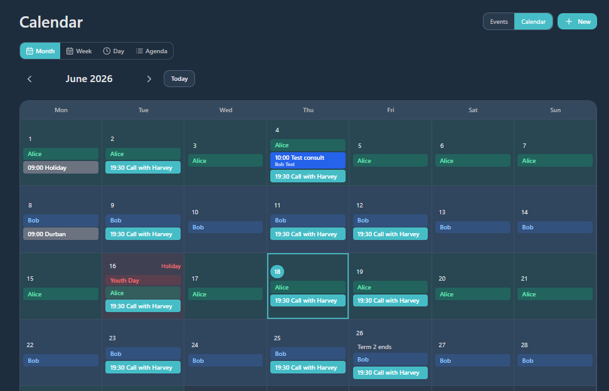609x391 pixels.
Task: Open Call with Harvey event on June 25
Action: 307,367
